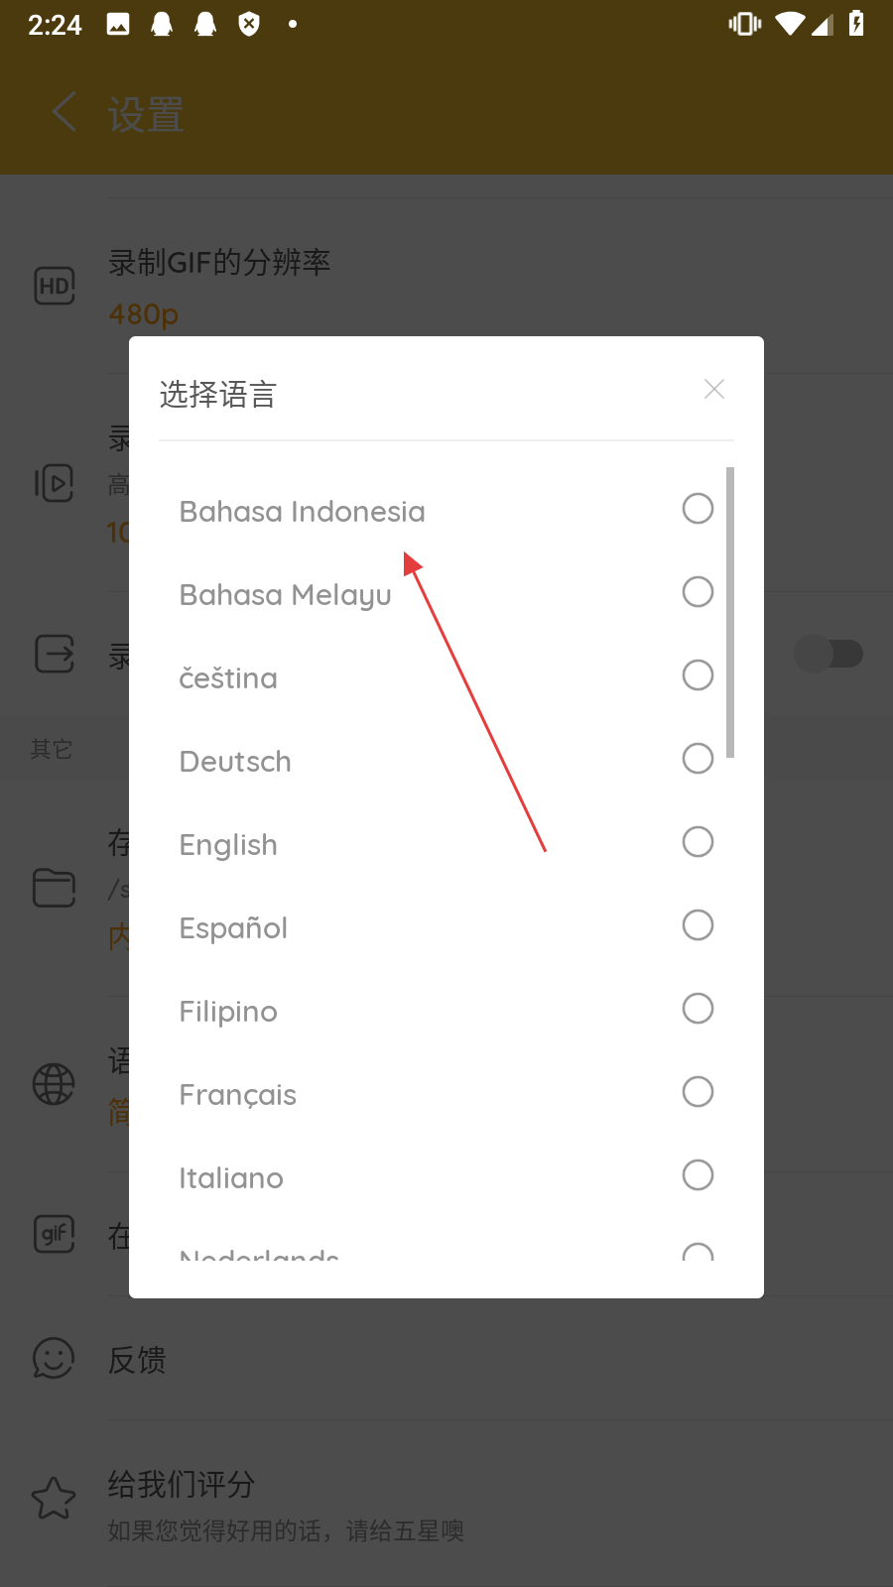This screenshot has width=893, height=1587.
Task: Click the language list scrollbar
Action: tap(730, 613)
